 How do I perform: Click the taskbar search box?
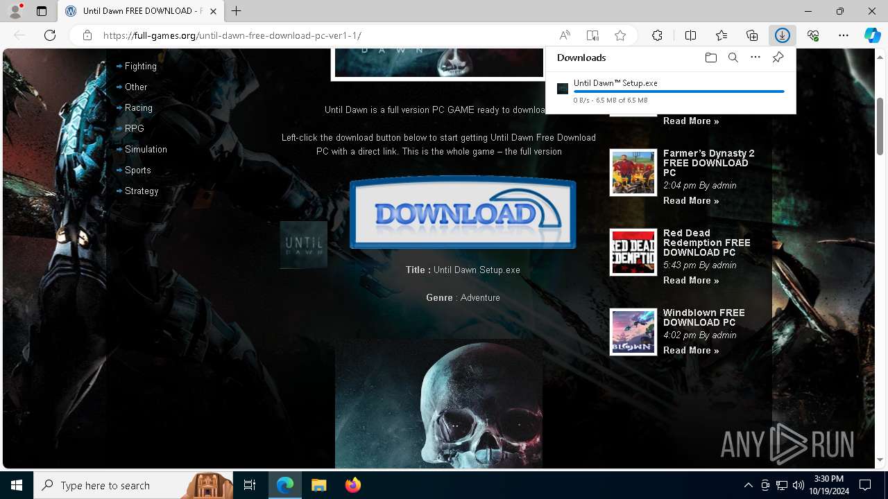pyautogui.click(x=134, y=485)
